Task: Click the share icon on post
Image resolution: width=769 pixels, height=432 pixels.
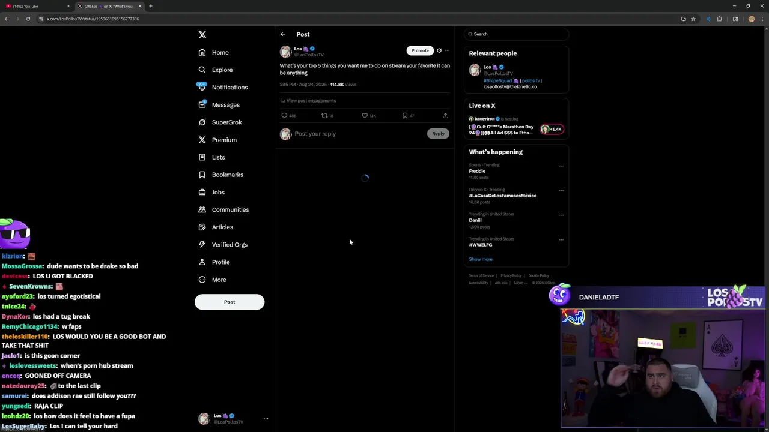Action: click(x=445, y=115)
